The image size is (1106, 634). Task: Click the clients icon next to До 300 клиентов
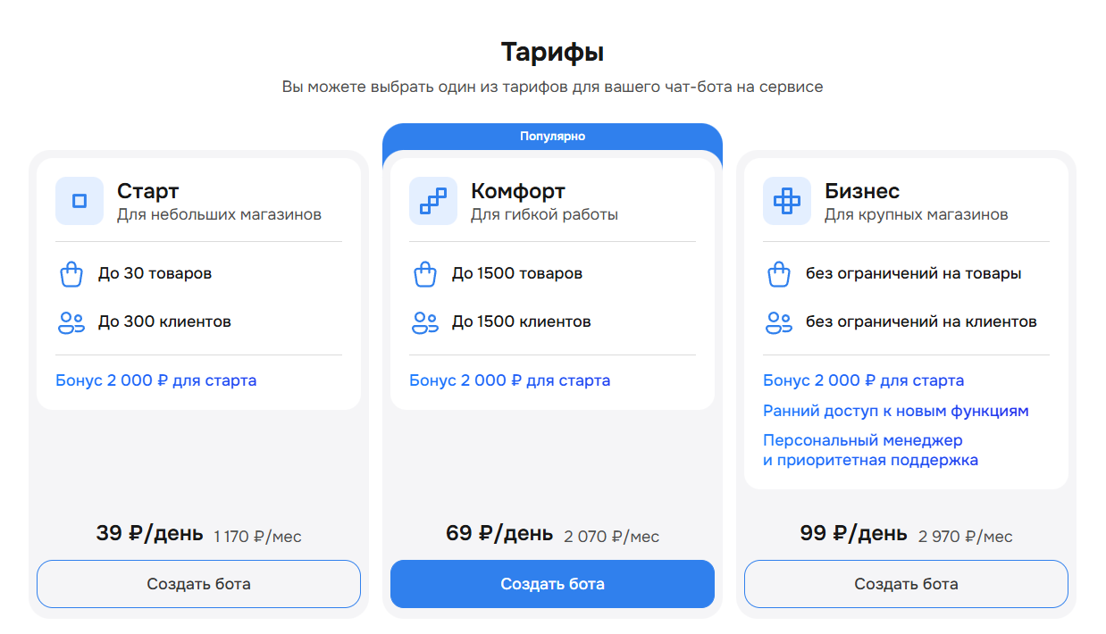[x=71, y=322]
